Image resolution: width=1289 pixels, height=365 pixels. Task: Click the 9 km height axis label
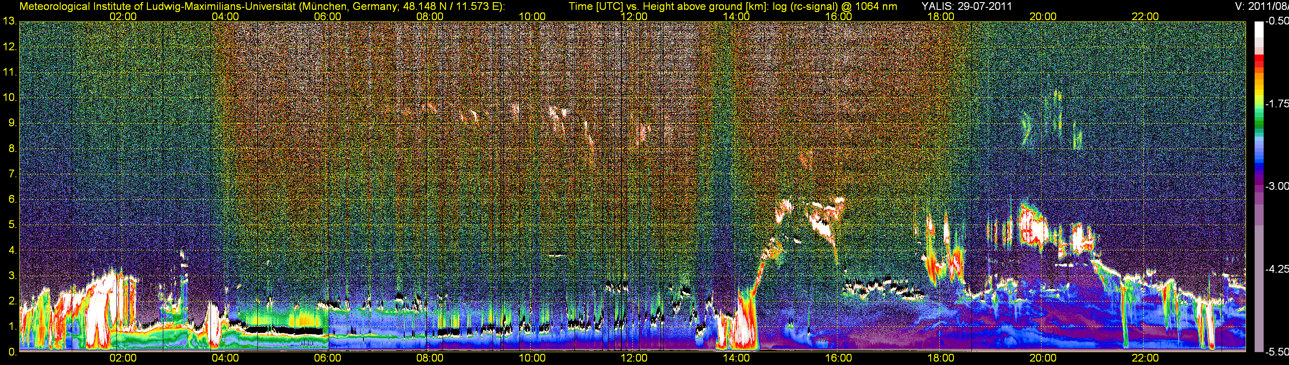[x=12, y=123]
